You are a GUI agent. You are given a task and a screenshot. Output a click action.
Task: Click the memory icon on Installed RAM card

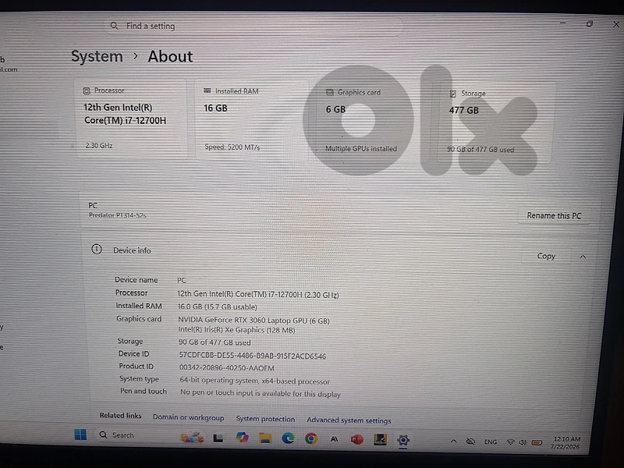click(207, 90)
